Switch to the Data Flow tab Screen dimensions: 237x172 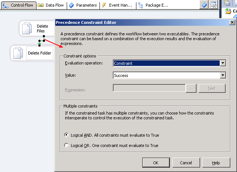click(51, 5)
